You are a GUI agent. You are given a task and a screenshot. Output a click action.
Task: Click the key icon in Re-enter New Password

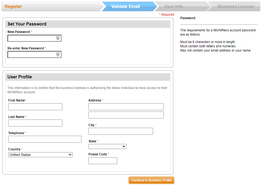point(58,54)
